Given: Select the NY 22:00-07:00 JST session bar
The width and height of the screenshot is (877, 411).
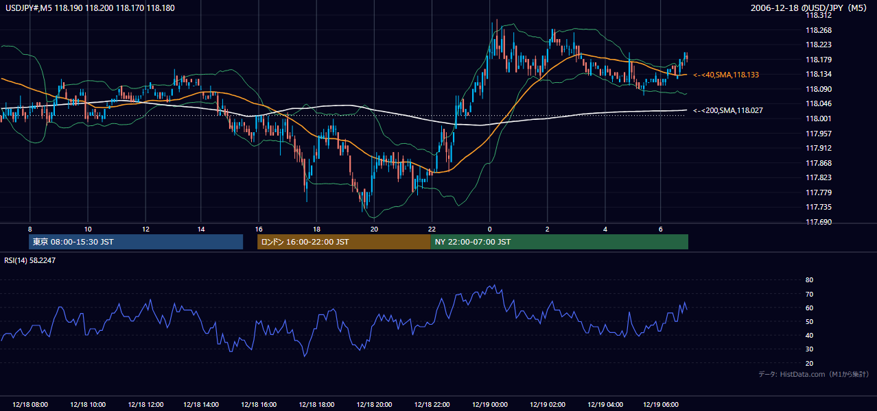Looking at the screenshot, I should (559, 242).
